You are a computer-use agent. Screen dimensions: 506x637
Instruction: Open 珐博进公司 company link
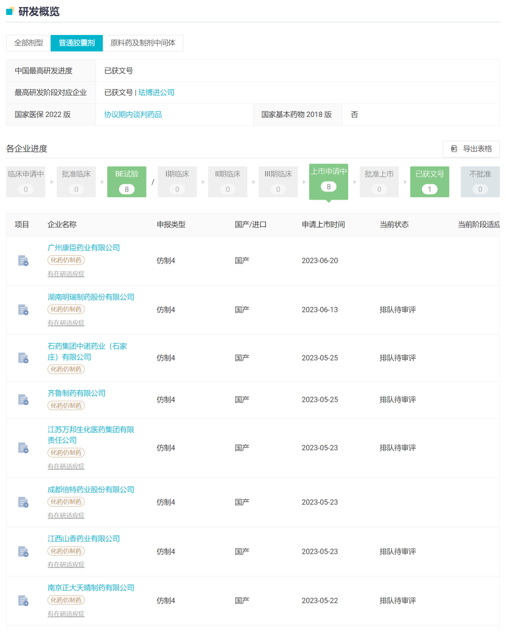click(156, 92)
